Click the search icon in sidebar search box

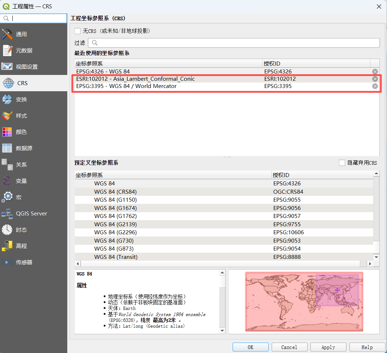point(6,18)
